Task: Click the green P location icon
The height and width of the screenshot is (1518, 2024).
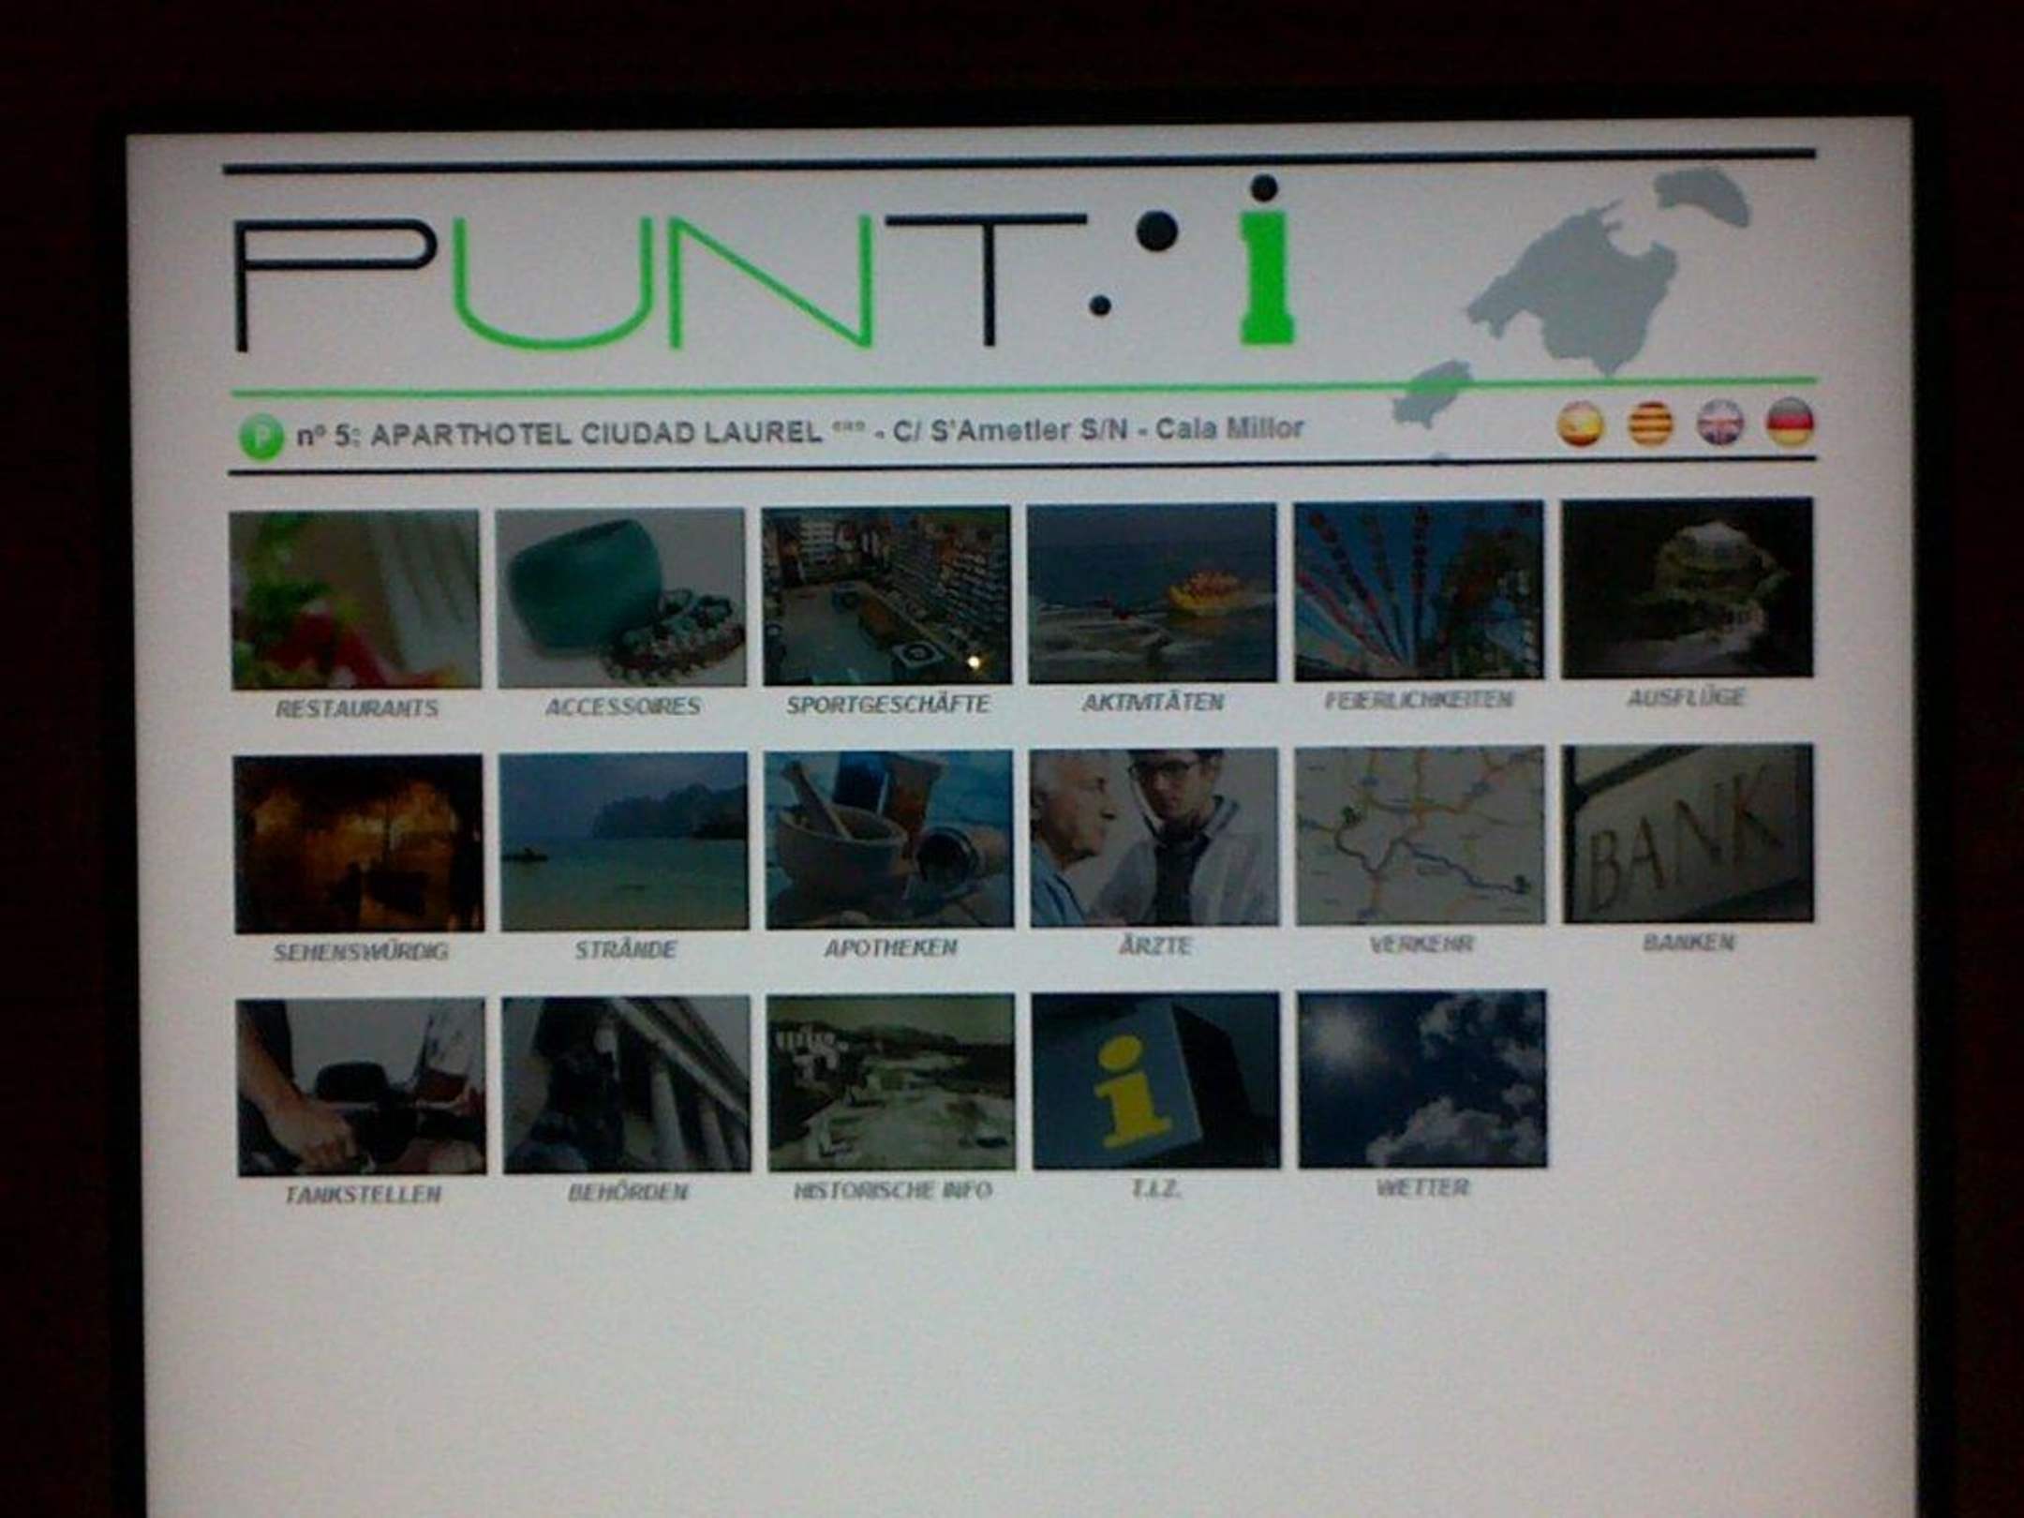Action: tap(260, 437)
